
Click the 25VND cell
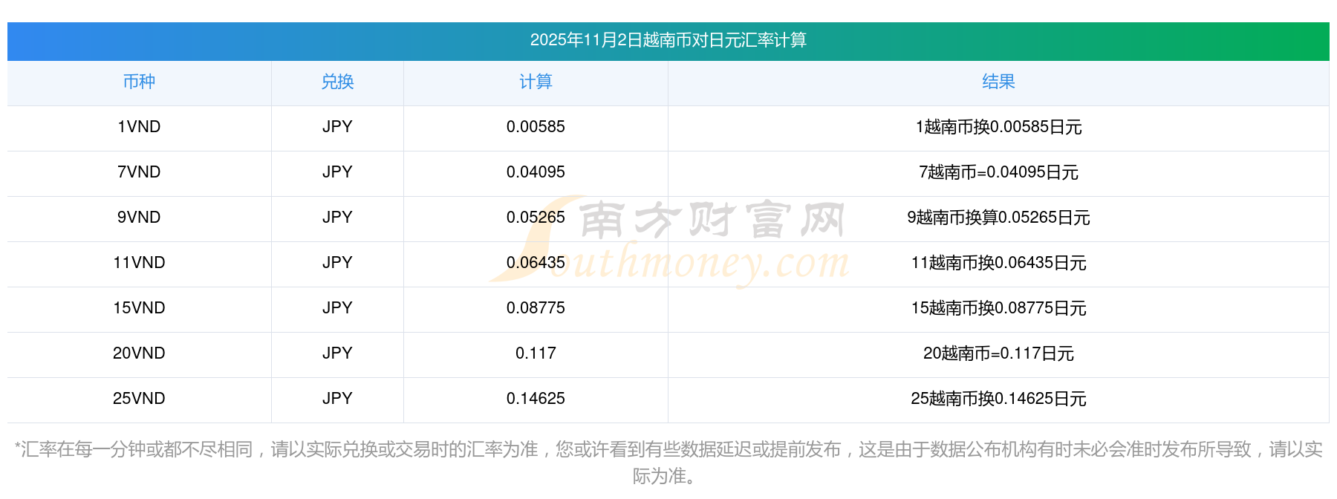(139, 399)
